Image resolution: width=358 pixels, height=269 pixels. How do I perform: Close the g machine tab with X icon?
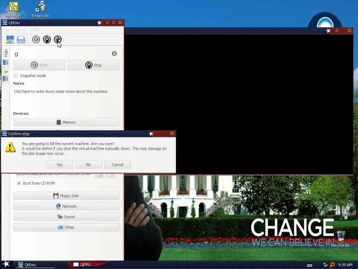(114, 54)
